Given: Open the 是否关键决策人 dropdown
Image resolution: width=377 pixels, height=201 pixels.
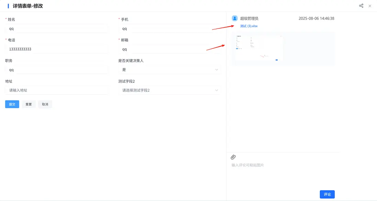Looking at the screenshot, I should point(170,69).
